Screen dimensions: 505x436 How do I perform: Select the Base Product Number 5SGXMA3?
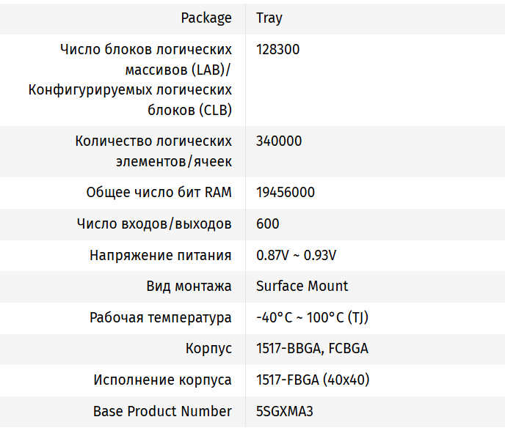(x=284, y=411)
